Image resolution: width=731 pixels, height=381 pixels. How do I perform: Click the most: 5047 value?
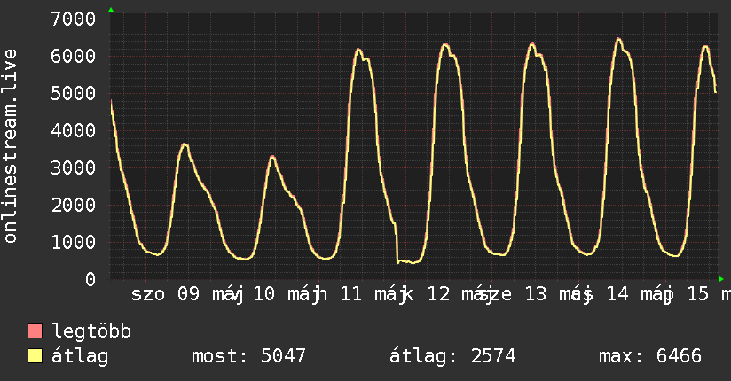tap(248, 356)
